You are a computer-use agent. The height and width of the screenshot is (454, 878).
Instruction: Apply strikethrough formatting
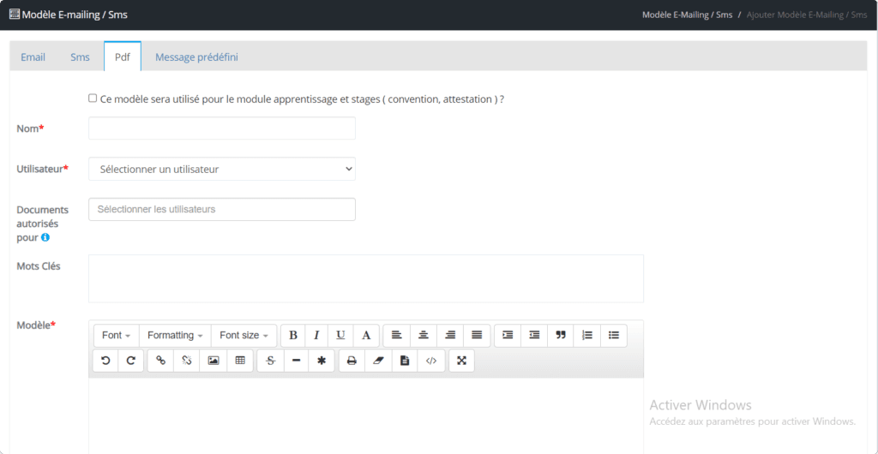270,361
